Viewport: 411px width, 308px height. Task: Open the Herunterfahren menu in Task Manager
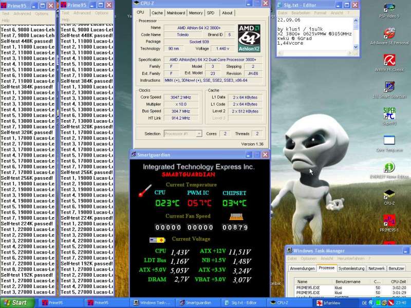(350, 259)
